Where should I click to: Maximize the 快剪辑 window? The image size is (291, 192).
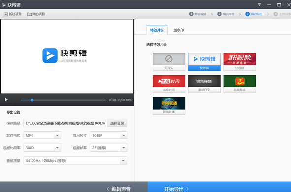point(279,5)
